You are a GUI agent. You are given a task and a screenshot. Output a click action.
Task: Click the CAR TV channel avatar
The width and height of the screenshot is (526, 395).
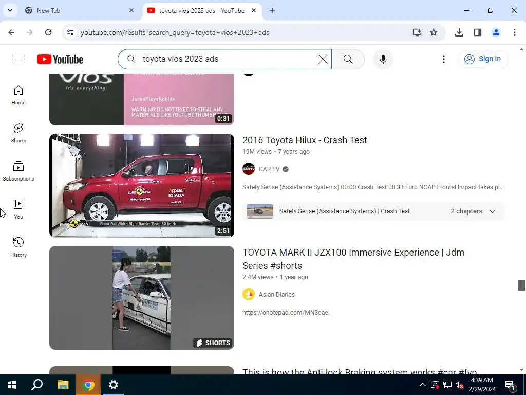[x=249, y=169]
